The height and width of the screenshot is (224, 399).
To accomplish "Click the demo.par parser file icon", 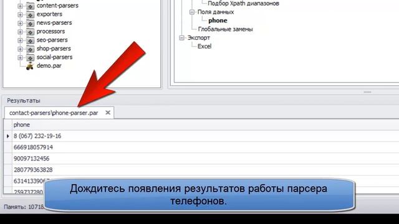I will pyautogui.click(x=30, y=66).
